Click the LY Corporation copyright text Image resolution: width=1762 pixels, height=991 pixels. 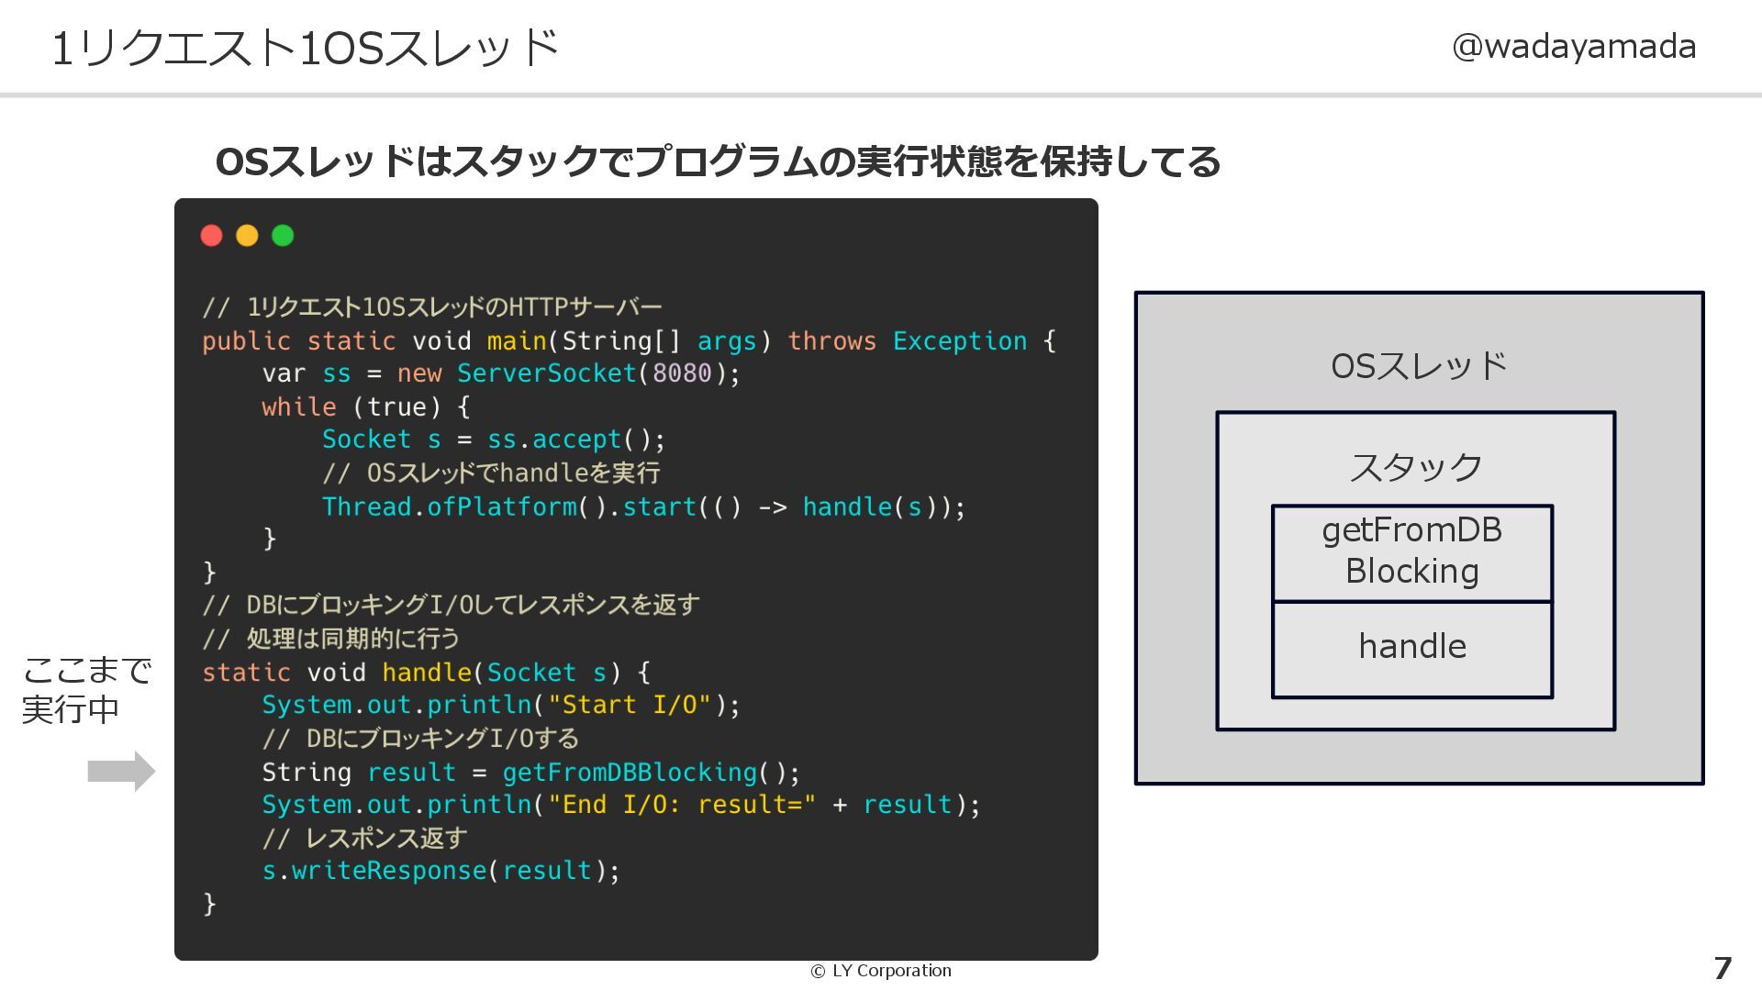881,971
